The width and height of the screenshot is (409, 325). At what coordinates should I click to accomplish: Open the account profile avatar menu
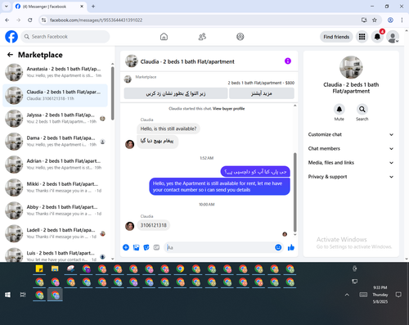pos(393,37)
